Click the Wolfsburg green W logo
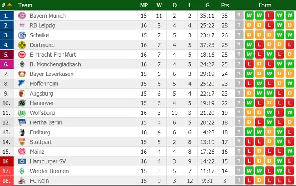 pos(22,113)
